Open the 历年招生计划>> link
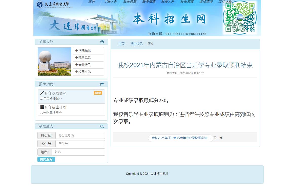Screen dimensions: 291x190 click(x=51, y=112)
